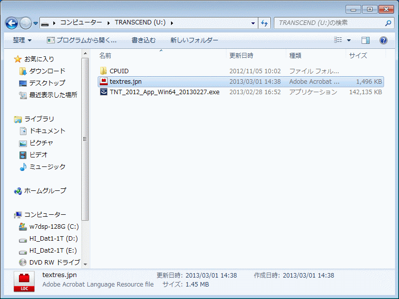Select the CPUID folder icon
Image resolution: width=399 pixels, height=299 pixels.
[103, 71]
